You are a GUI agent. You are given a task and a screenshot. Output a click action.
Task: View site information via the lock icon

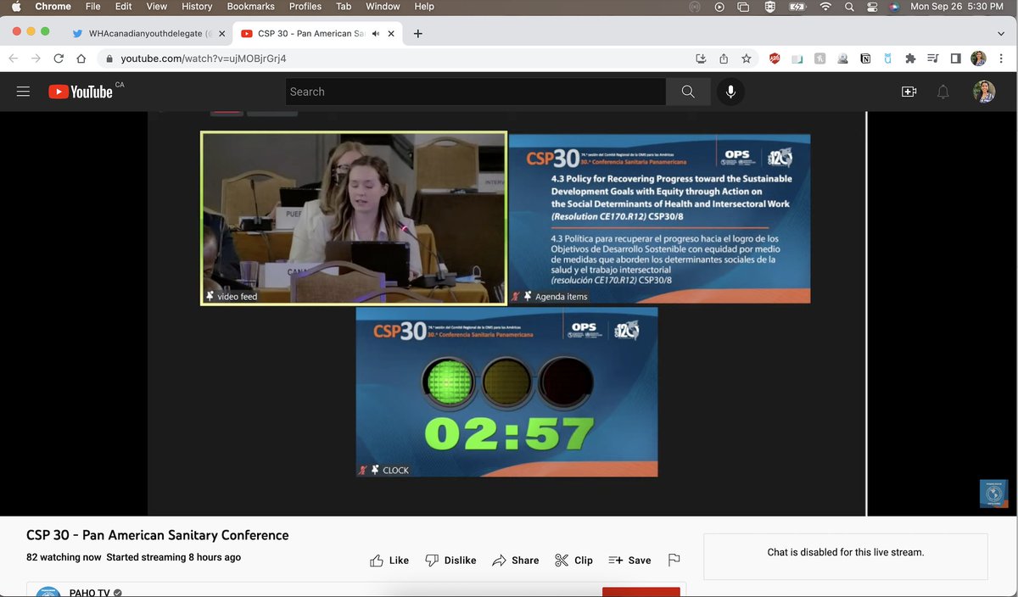109,59
